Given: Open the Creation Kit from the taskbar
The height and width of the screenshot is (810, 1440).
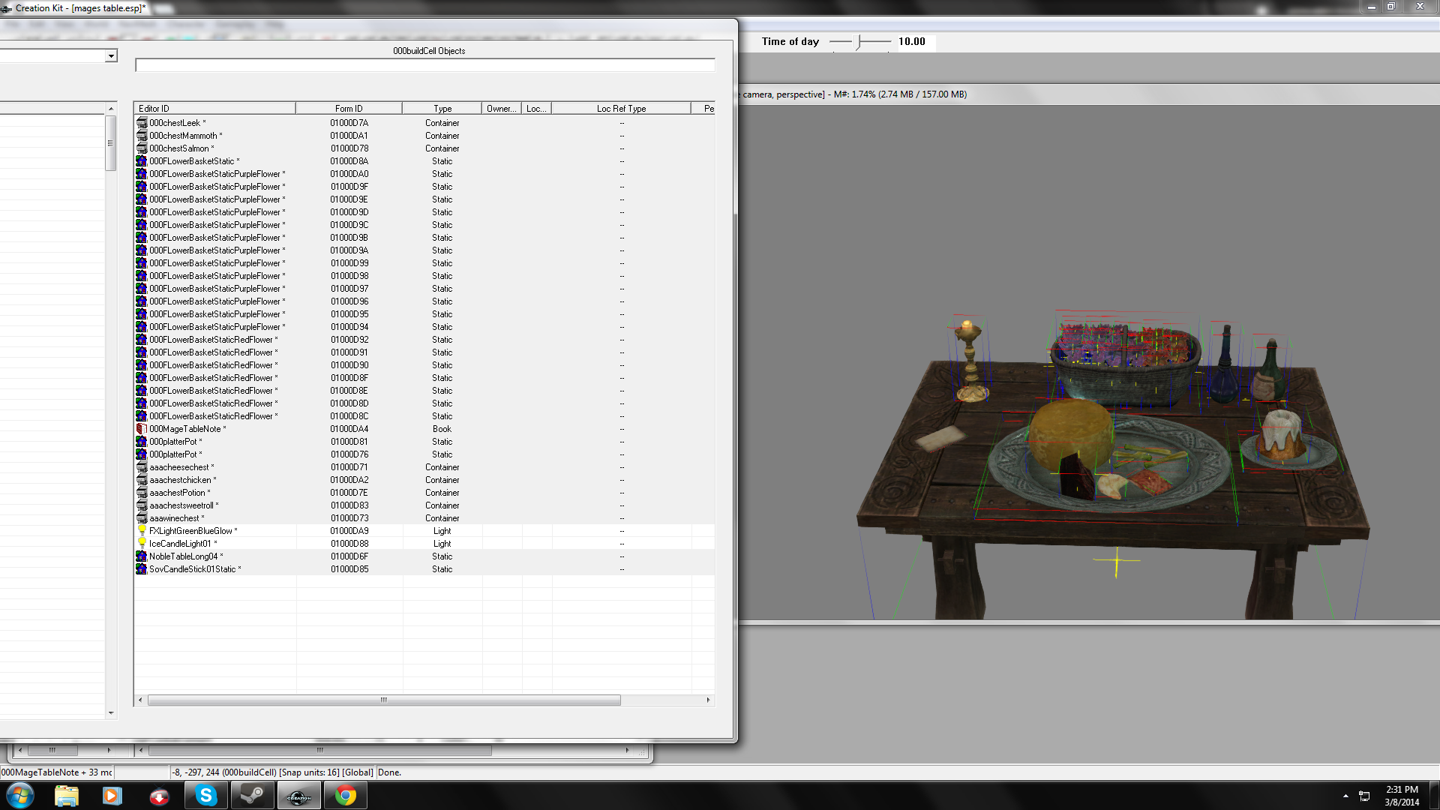Looking at the screenshot, I should 298,794.
